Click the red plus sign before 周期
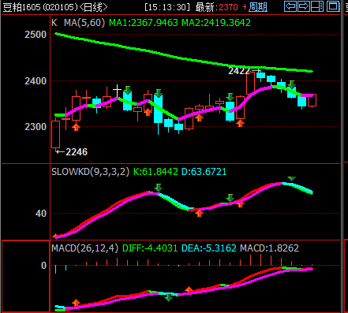The image size is (348, 313). (245, 7)
